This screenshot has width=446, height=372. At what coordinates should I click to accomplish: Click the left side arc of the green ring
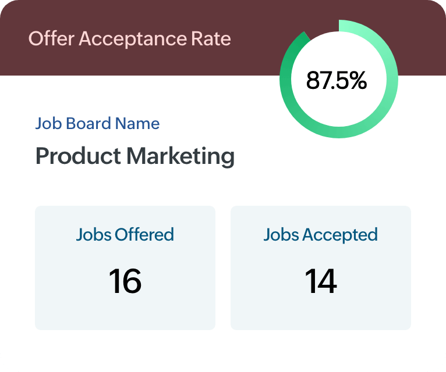coord(285,79)
